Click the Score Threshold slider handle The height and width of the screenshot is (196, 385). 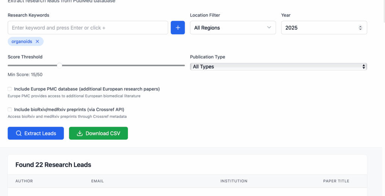[59, 65]
